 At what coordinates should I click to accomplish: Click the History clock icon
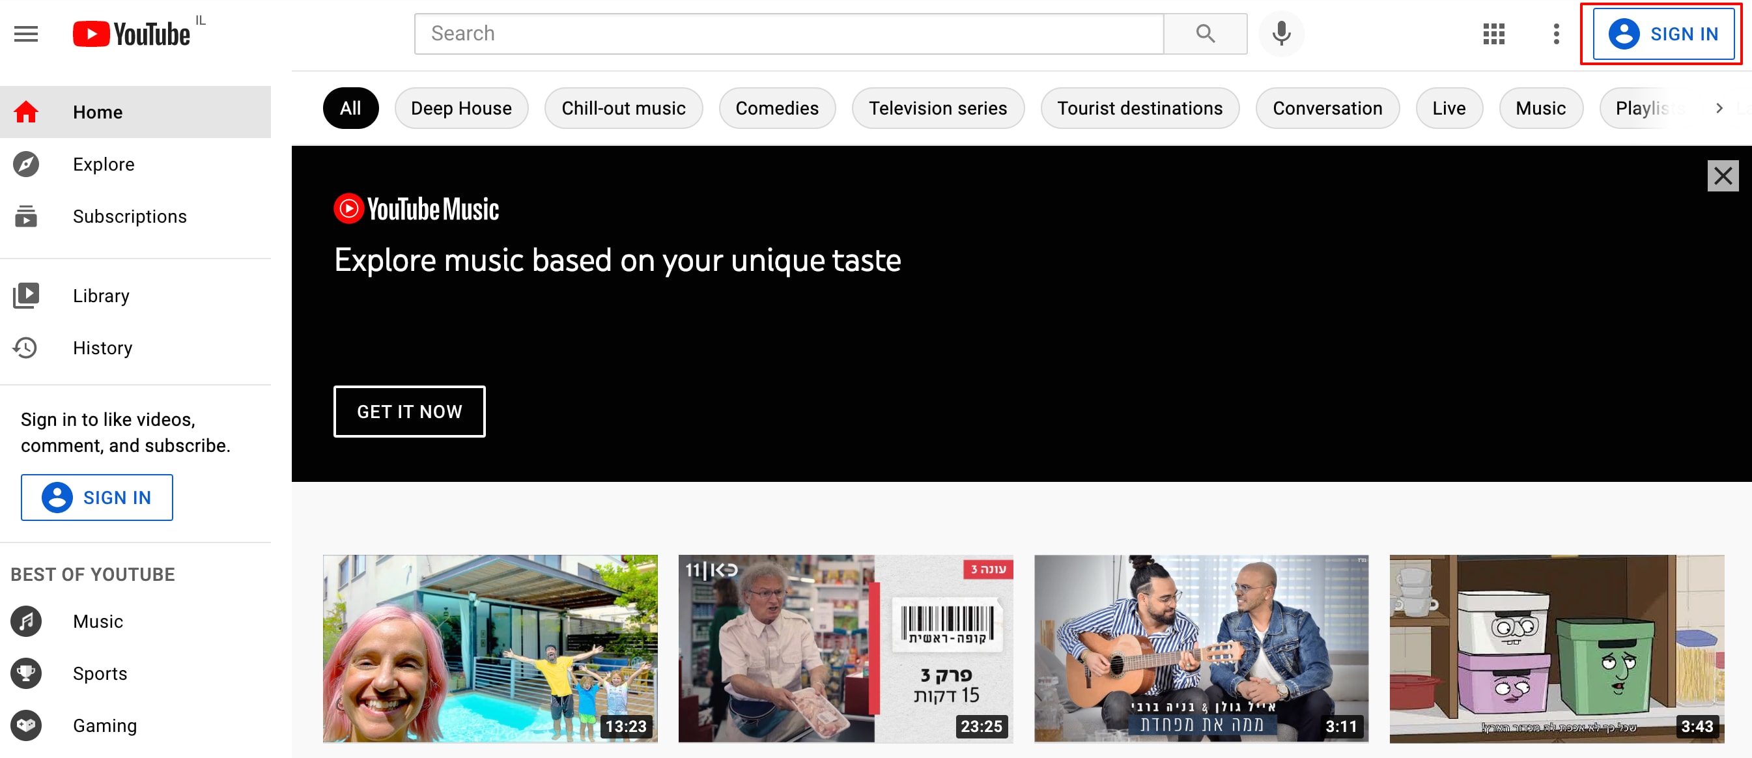[26, 347]
